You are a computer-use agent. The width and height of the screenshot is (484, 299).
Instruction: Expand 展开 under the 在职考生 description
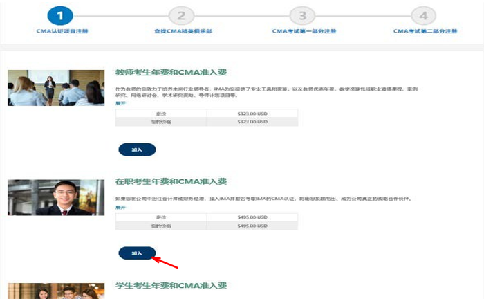tap(120, 207)
